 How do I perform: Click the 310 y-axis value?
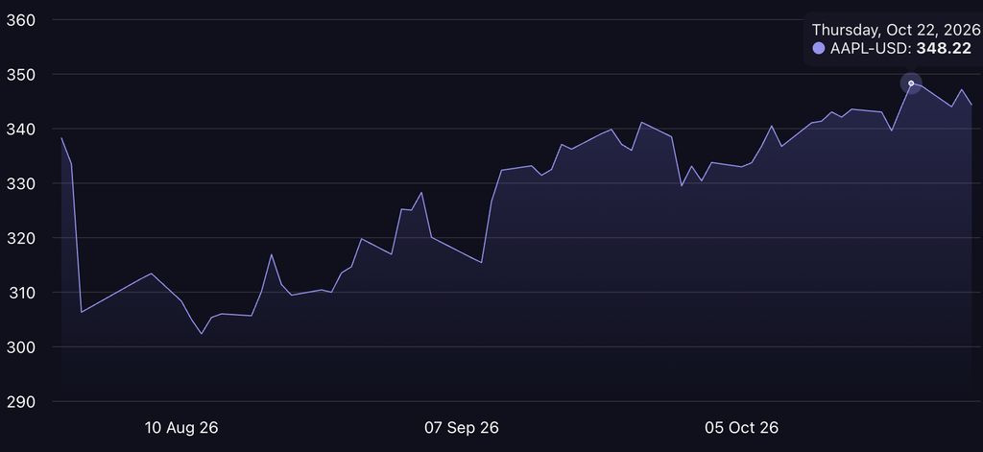click(20, 293)
